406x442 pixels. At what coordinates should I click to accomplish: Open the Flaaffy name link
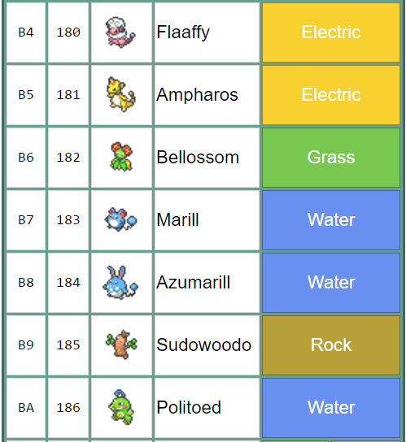(183, 32)
